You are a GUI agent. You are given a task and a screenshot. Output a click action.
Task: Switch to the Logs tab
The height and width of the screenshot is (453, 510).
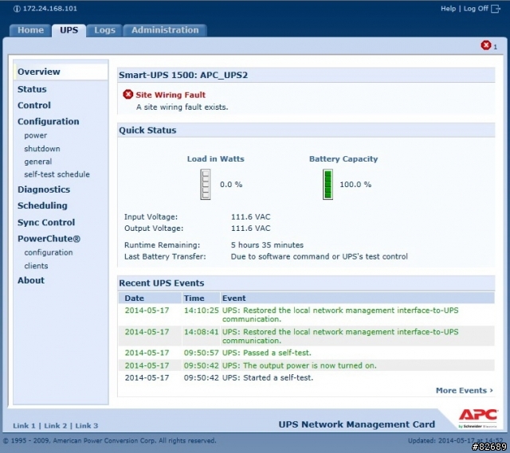tap(104, 30)
